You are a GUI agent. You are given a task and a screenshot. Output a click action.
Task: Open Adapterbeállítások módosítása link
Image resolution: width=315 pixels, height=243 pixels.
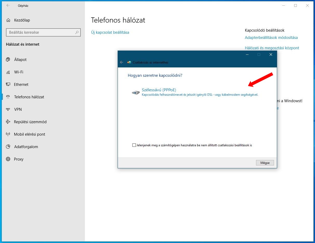click(271, 38)
